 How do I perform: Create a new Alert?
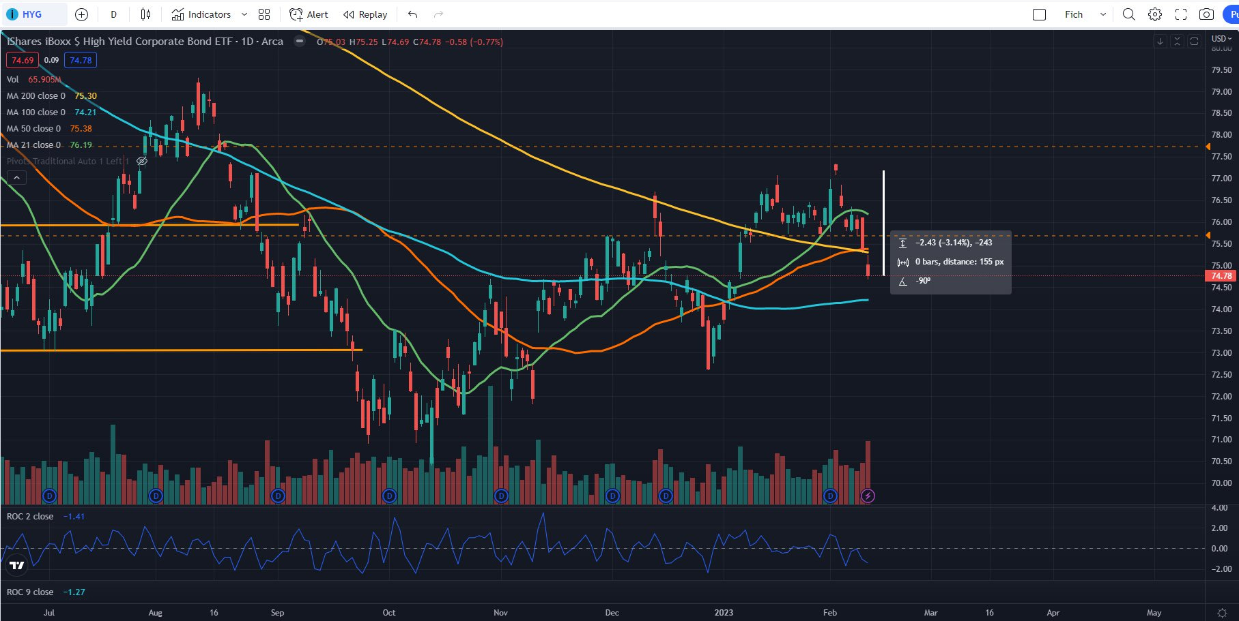pyautogui.click(x=309, y=14)
